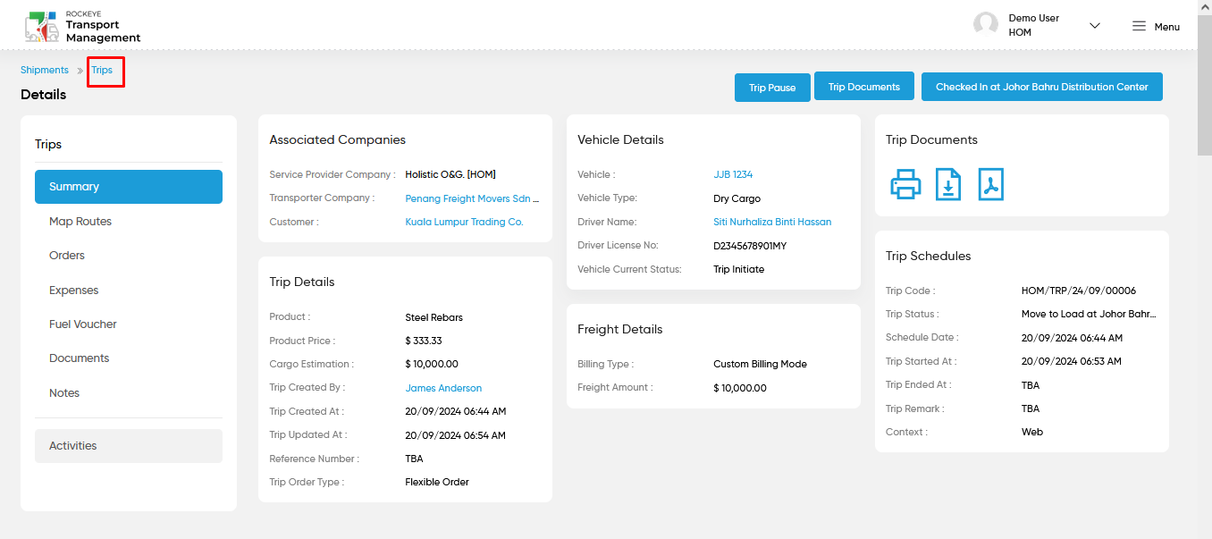Screen dimensions: 1212x539
Task: Click product price $ 333.33
Action: click(x=423, y=341)
